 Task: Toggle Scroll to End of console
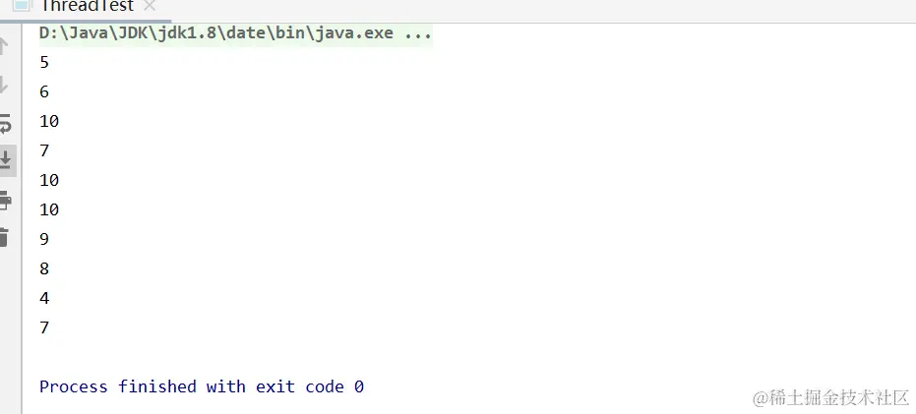pyautogui.click(x=6, y=160)
